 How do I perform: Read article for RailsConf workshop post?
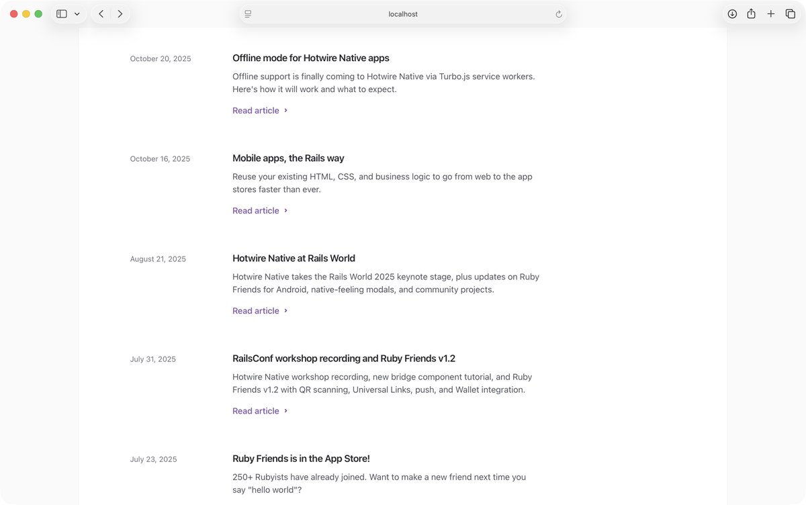tap(256, 410)
